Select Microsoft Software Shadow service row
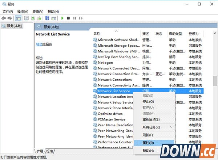 [148, 40]
